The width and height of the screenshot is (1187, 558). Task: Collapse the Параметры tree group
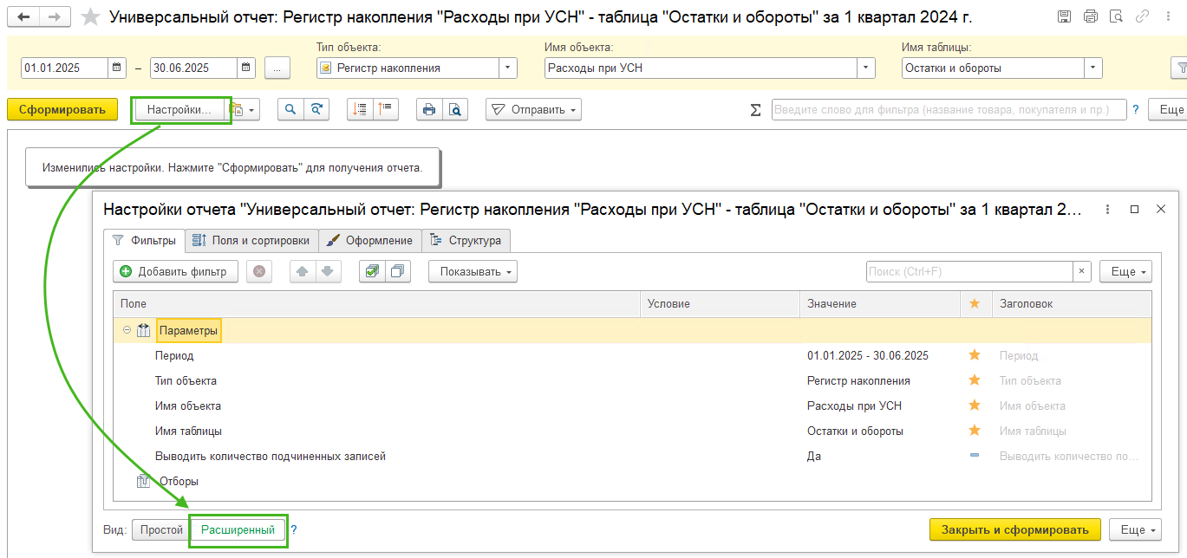pos(127,330)
